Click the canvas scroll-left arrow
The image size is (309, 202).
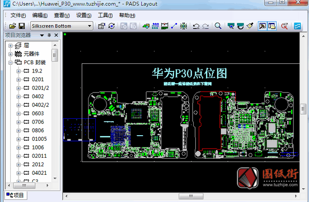pos(66,196)
